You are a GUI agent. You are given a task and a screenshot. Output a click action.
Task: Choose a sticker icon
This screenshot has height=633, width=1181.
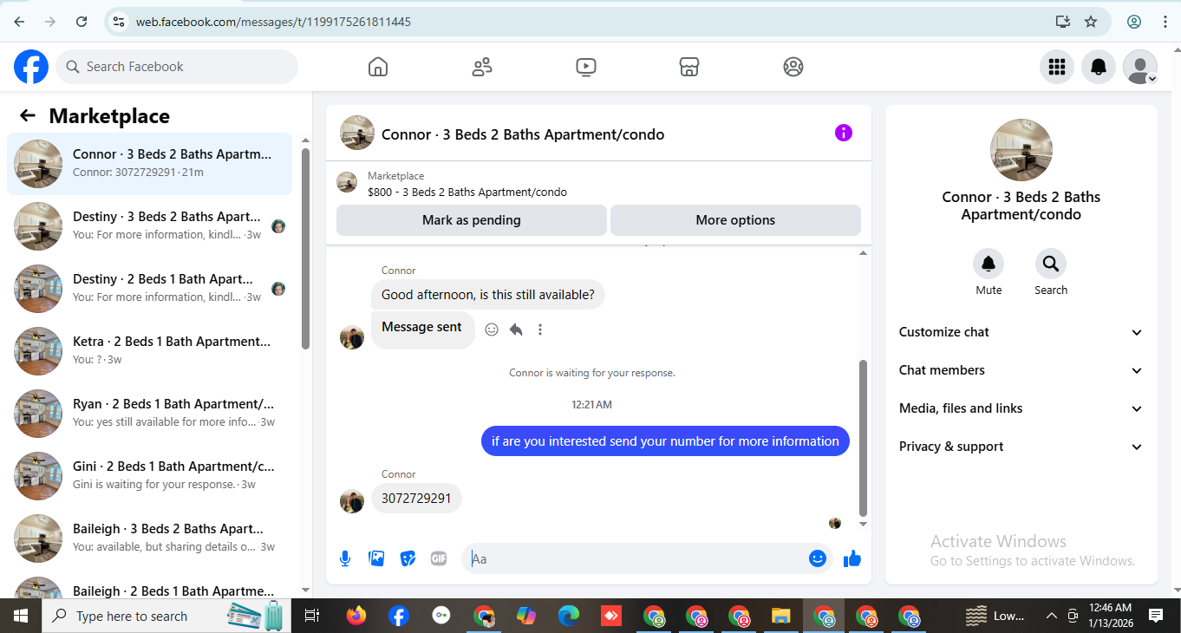408,558
